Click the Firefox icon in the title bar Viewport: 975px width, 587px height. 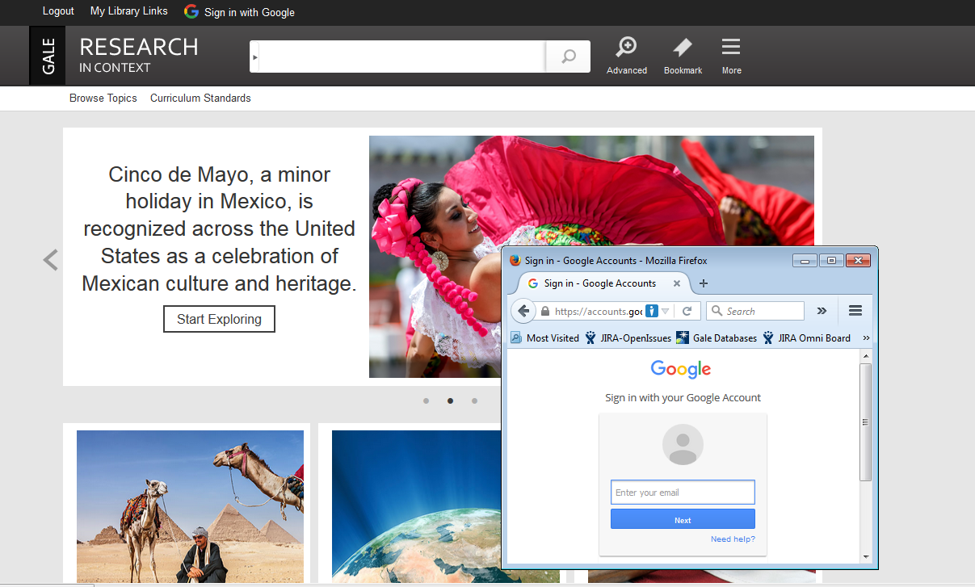515,261
